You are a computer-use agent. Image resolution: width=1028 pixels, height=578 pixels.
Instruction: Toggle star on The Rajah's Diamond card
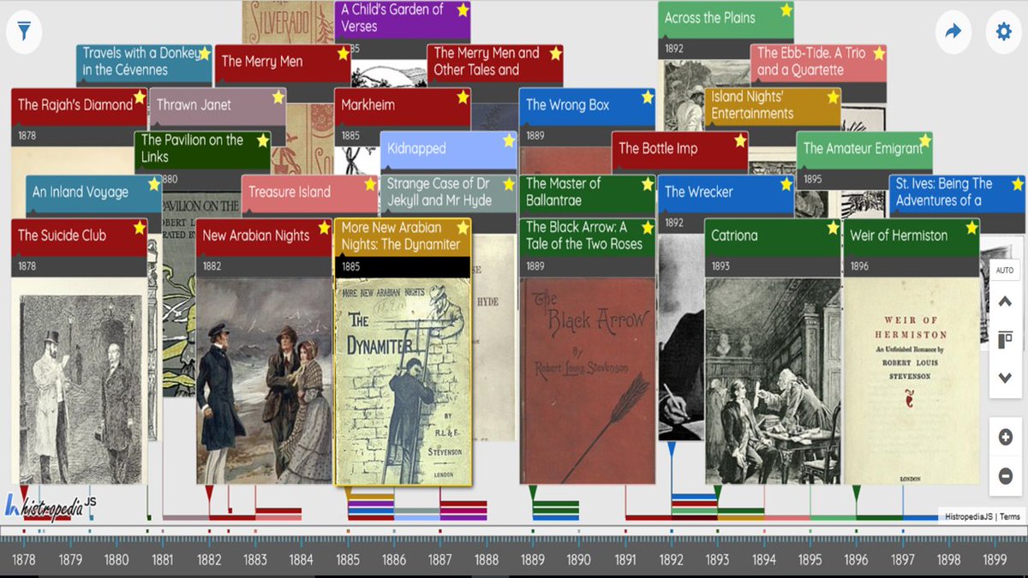coord(139,97)
